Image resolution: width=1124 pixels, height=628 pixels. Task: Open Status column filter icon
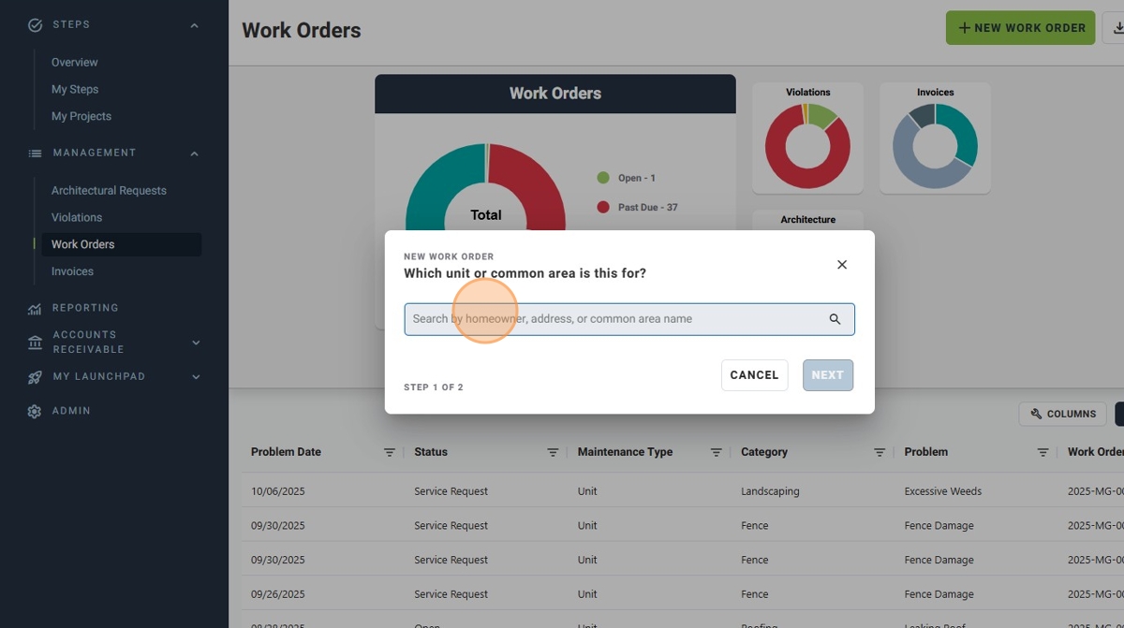[553, 452]
